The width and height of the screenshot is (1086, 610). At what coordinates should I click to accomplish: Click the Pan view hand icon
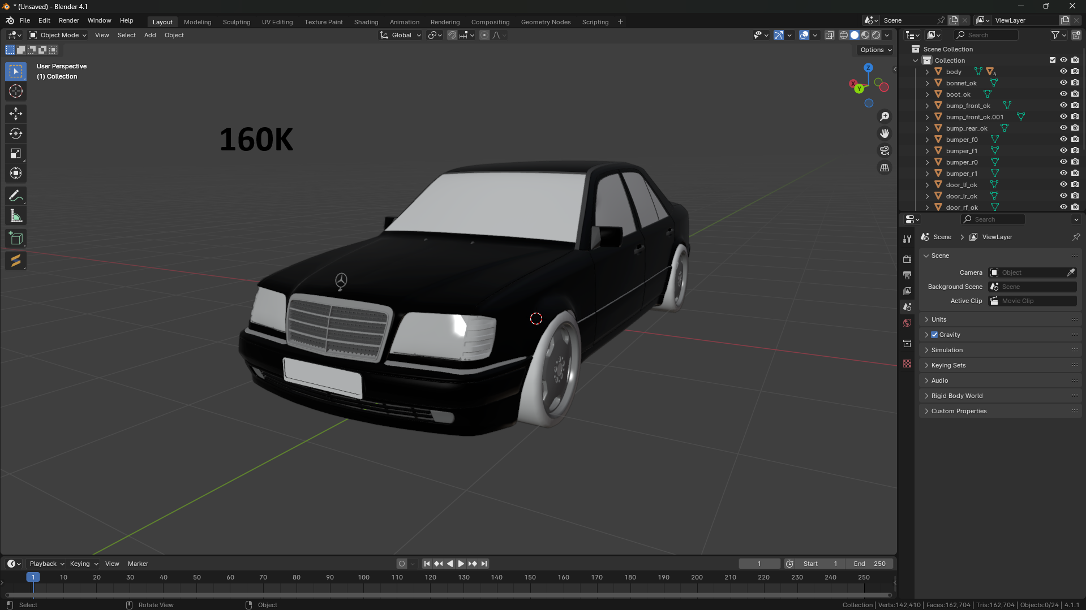click(x=884, y=133)
